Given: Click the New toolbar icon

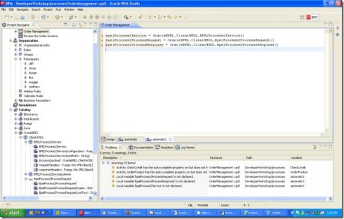Looking at the screenshot, I should [7, 17].
